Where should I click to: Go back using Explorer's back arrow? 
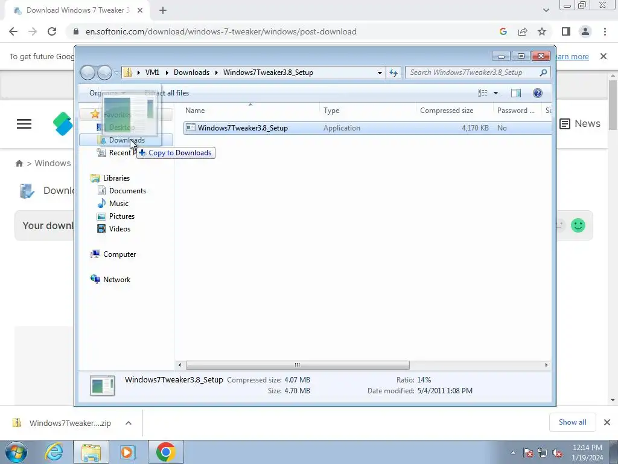[88, 72]
